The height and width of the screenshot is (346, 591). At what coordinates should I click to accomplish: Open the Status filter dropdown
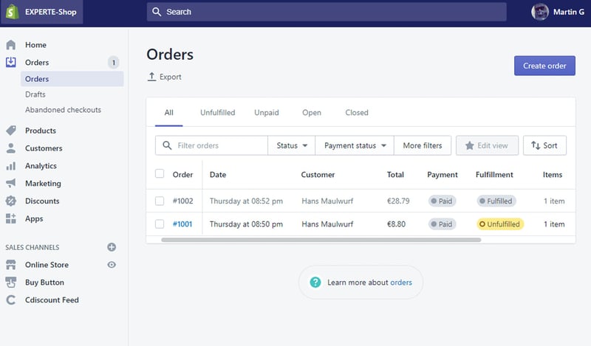coord(291,145)
